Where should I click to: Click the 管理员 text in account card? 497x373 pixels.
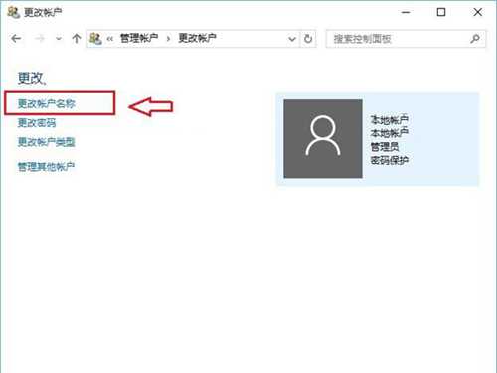coord(385,147)
